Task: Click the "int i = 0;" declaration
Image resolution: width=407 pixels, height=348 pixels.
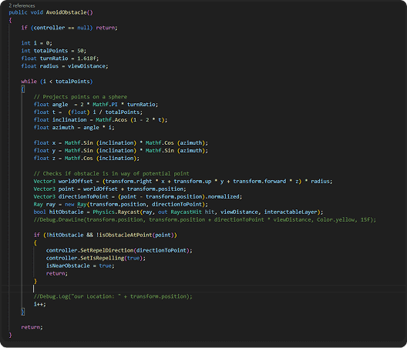Action: (x=36, y=43)
